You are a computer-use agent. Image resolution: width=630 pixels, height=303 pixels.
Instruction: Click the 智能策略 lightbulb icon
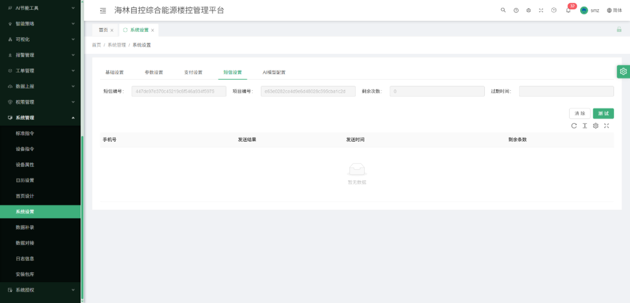pyautogui.click(x=10, y=24)
